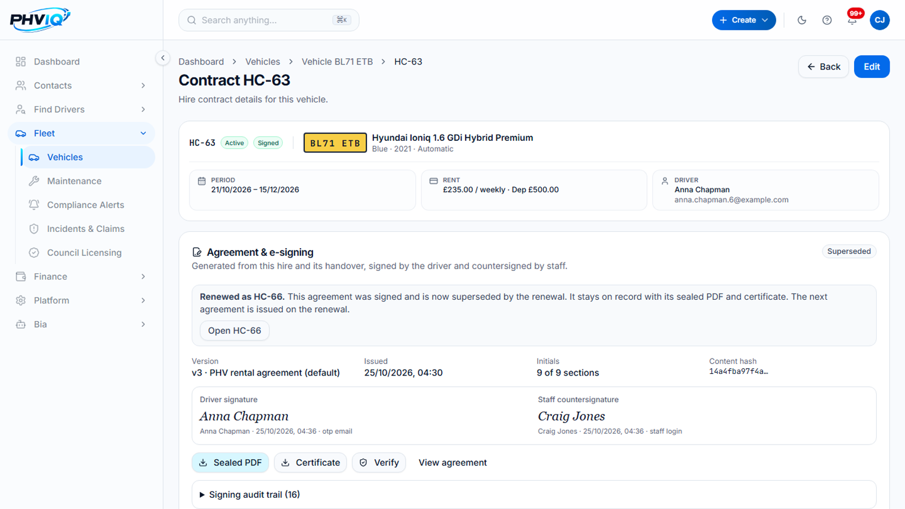This screenshot has height=509, width=905.
Task: Click the Agreement & e-signing pen icon
Action: point(197,252)
